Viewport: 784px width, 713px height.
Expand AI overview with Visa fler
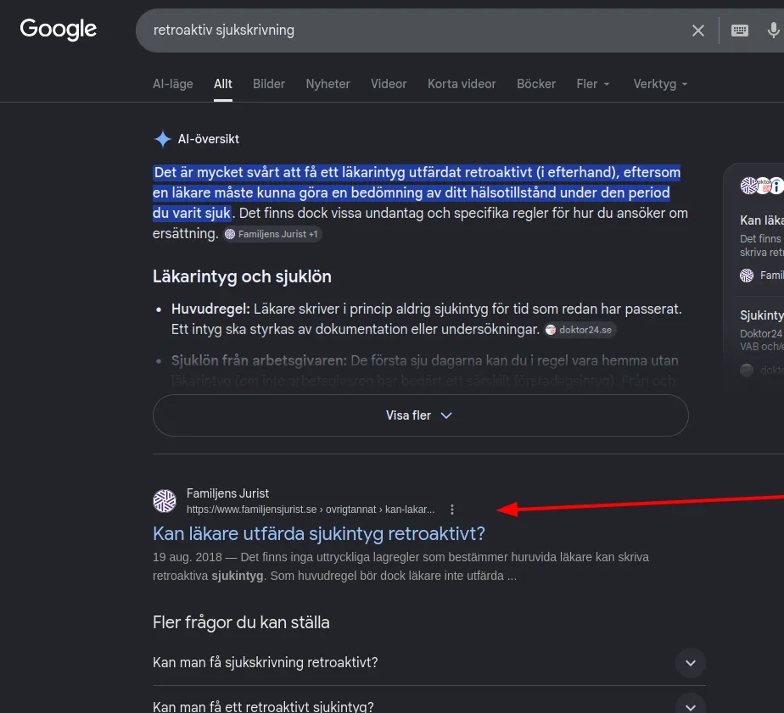421,415
